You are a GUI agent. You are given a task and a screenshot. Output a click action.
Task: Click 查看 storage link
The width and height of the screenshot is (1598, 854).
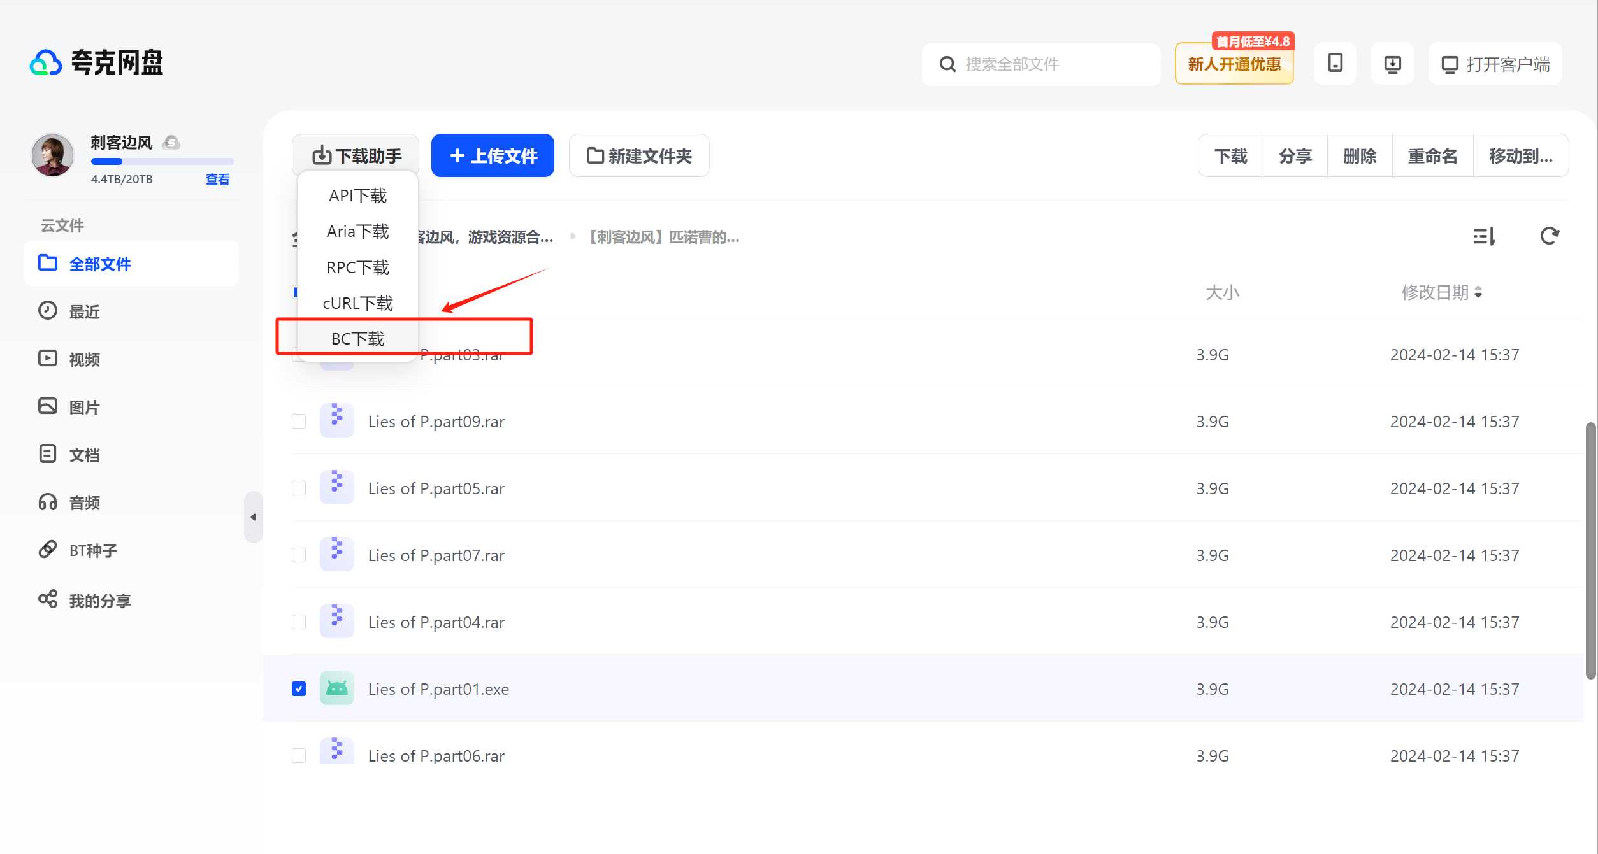click(x=217, y=180)
